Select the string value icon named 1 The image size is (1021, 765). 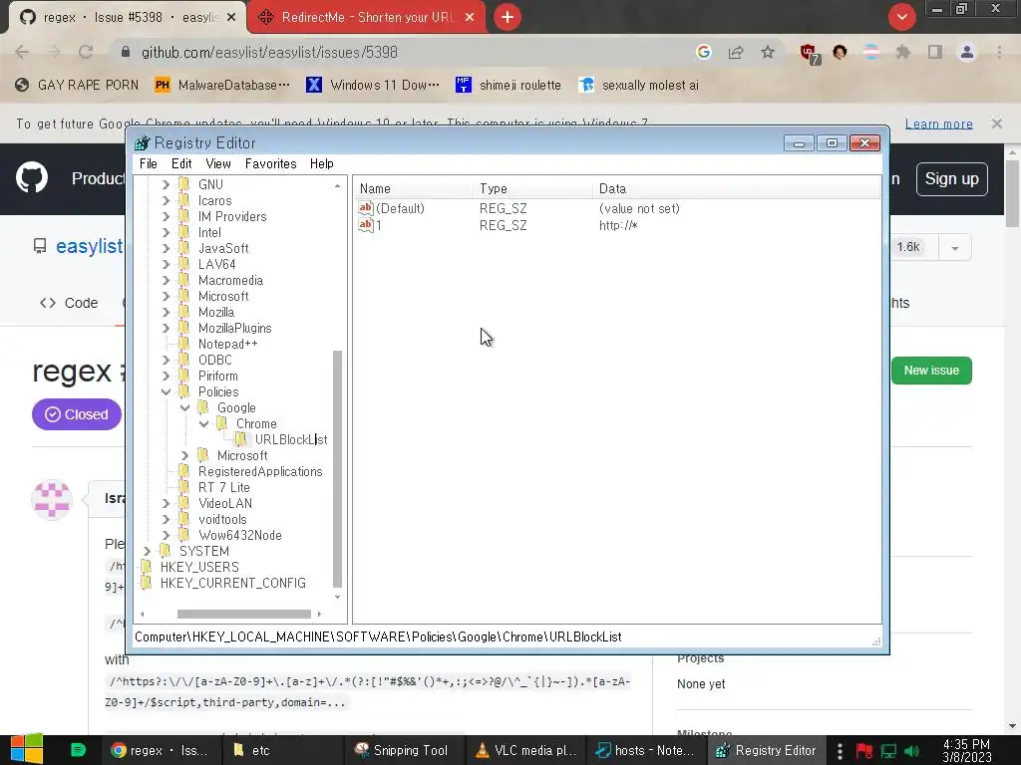(x=365, y=225)
